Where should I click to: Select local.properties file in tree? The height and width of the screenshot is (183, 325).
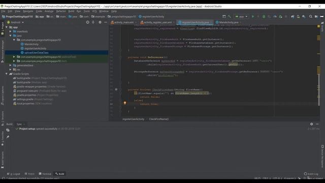[25, 104]
